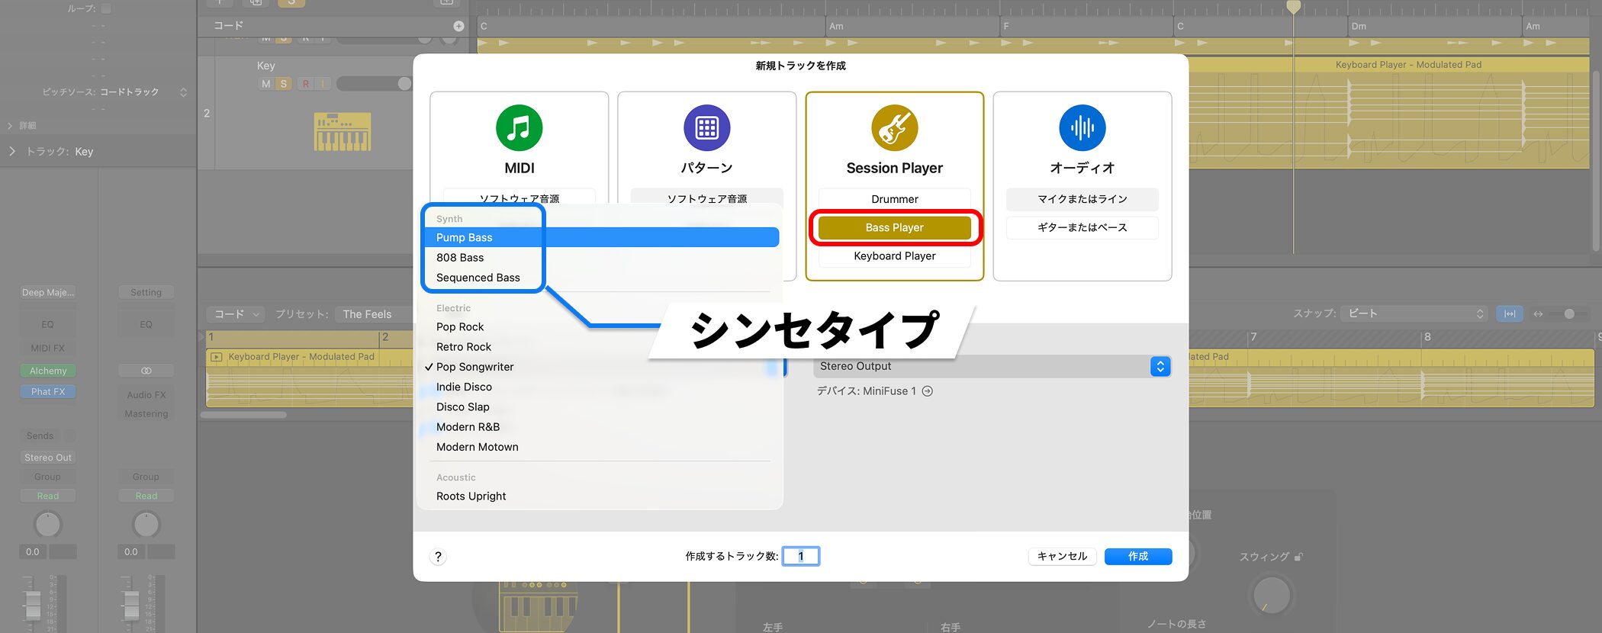The width and height of the screenshot is (1602, 633).
Task: Solo the Key track
Action: (x=284, y=84)
